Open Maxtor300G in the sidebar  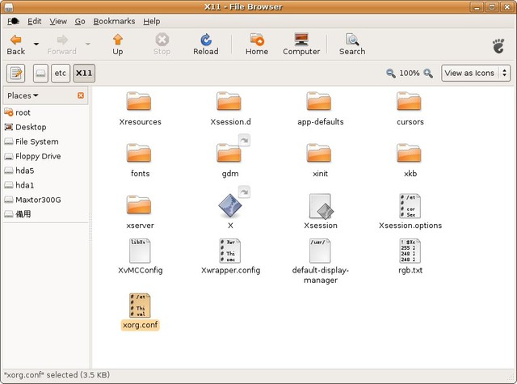point(45,200)
